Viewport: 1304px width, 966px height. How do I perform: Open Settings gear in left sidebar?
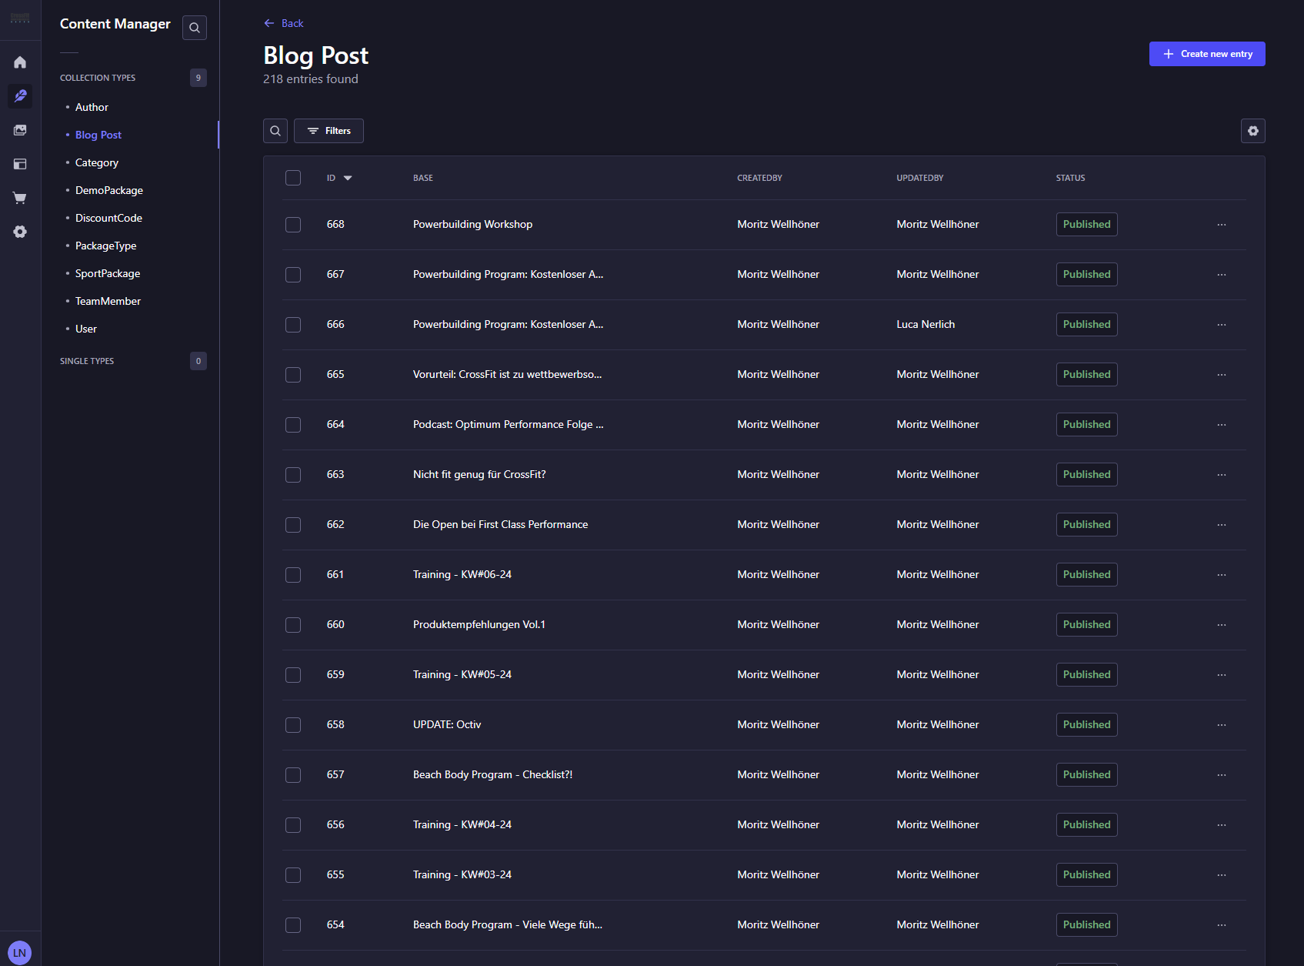tap(20, 232)
